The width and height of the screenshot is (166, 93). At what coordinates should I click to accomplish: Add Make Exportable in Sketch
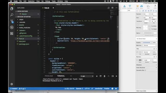[156, 91]
